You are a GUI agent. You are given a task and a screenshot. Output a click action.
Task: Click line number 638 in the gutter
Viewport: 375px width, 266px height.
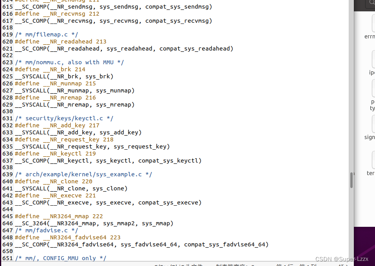tap(7, 167)
